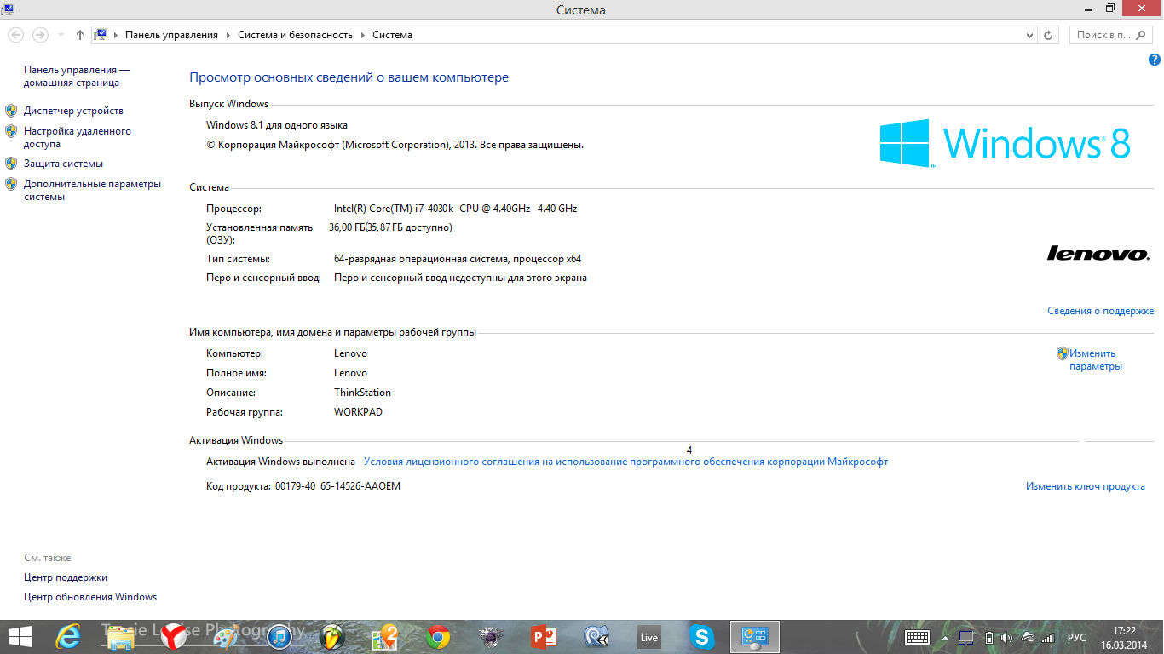Open Панель управления — домашняя страница link
Screen dimensions: 1164x654
[77, 77]
